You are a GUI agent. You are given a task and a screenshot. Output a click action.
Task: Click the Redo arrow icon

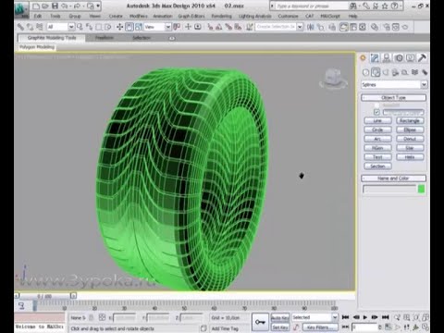(x=78, y=6)
